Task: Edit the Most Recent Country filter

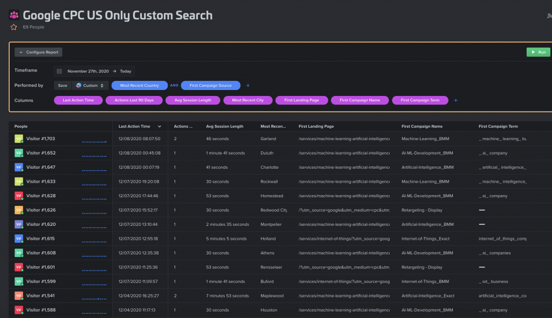Action: [140, 85]
